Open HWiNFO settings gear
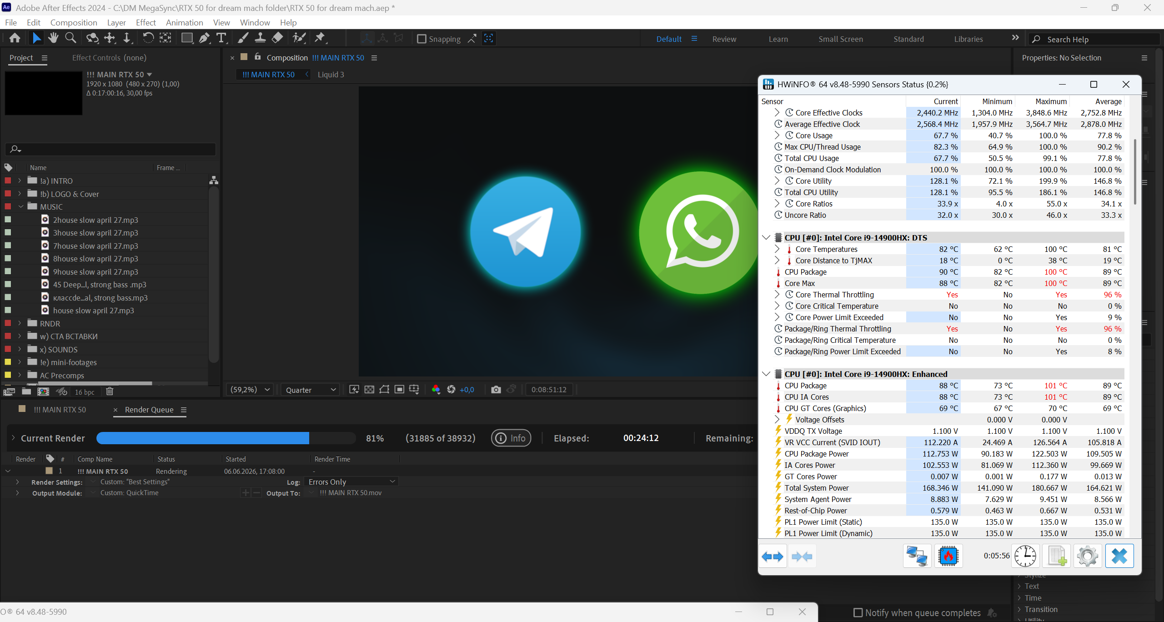Image resolution: width=1164 pixels, height=622 pixels. 1088,556
